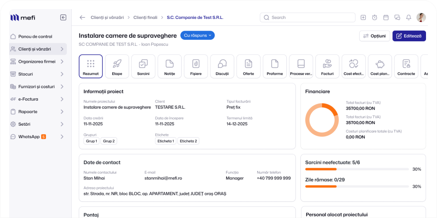Viewport: 437px width, 218px height.
Task: Go back using the left arrow
Action: point(82,17)
